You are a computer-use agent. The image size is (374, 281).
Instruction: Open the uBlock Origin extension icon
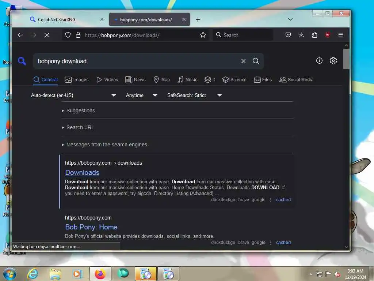(328, 35)
